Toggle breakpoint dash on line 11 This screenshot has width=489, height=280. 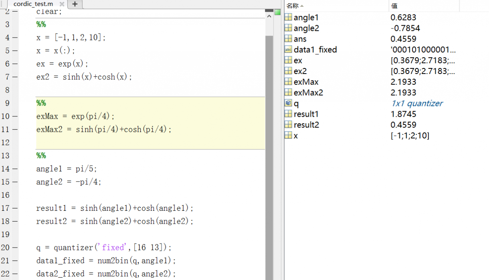[15, 130]
